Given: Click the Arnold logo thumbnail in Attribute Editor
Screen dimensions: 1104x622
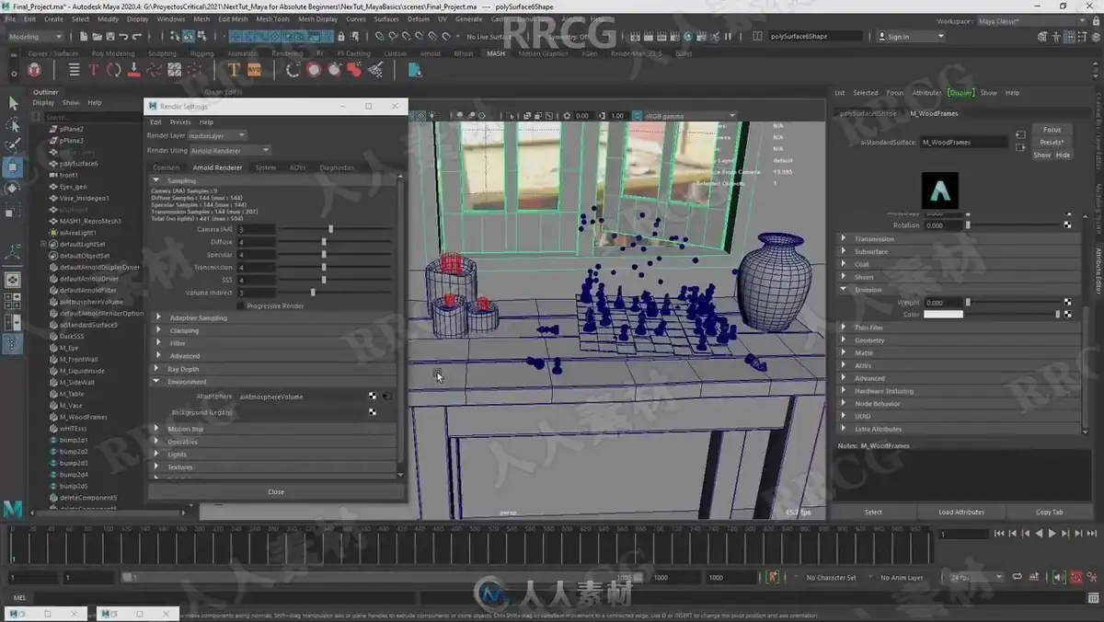Looking at the screenshot, I should pos(939,190).
